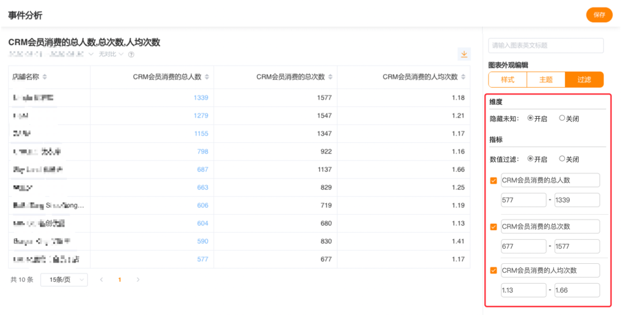The image size is (621, 315).
Task: Go to previous page arrow
Action: 102,280
